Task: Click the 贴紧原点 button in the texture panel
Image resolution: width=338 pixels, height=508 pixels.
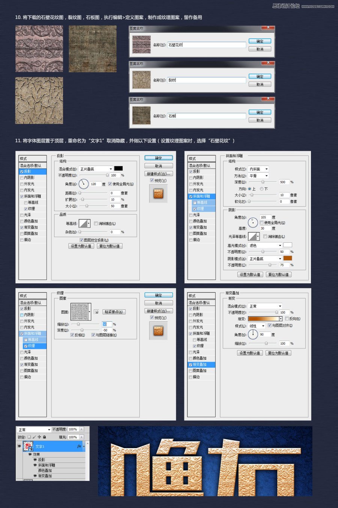Action: (x=113, y=312)
